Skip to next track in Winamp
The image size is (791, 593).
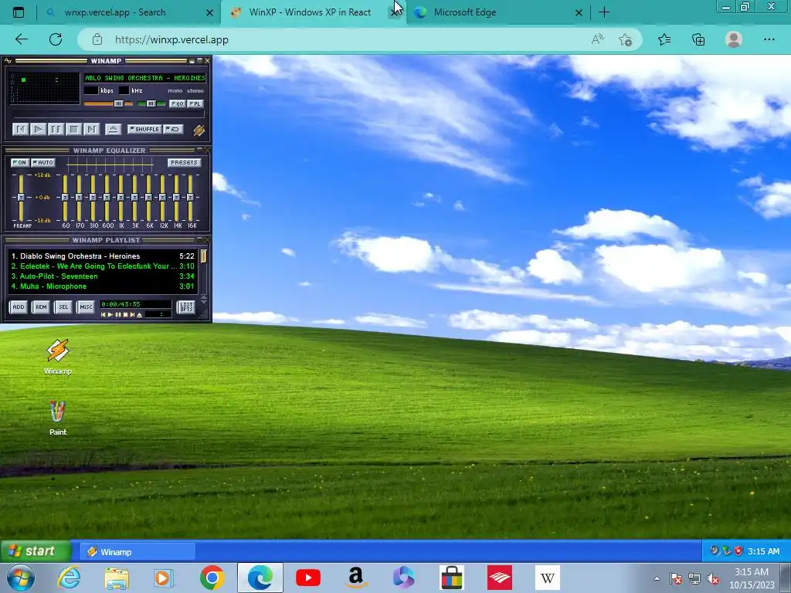click(91, 130)
